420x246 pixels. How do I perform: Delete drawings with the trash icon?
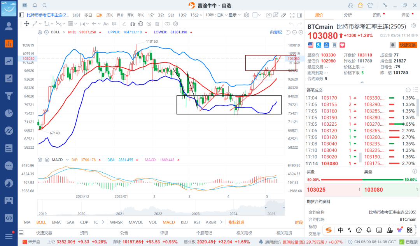(x=157, y=24)
